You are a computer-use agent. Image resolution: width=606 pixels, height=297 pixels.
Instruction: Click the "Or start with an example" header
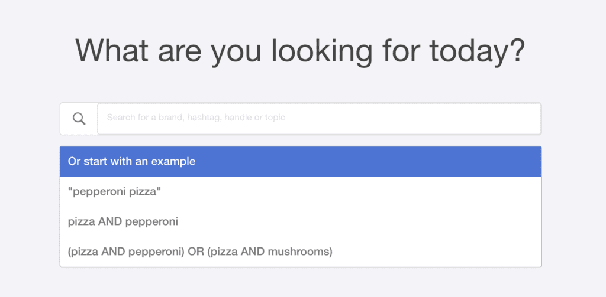[x=131, y=161]
